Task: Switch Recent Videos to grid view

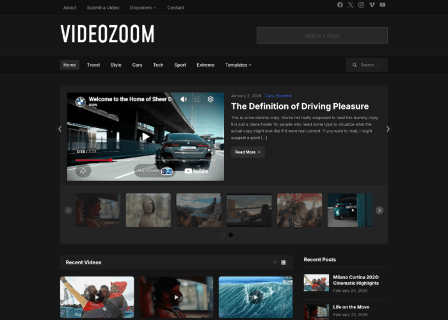Action: pyautogui.click(x=284, y=262)
